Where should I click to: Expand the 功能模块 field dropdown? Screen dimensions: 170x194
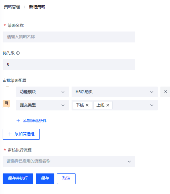coord(42,92)
